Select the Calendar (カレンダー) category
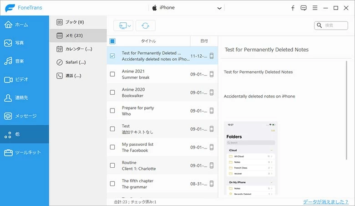355x206 pixels. (x=77, y=49)
